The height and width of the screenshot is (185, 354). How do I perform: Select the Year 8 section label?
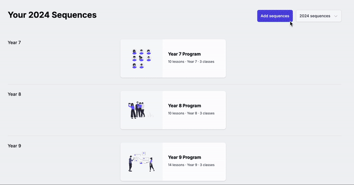click(x=14, y=94)
